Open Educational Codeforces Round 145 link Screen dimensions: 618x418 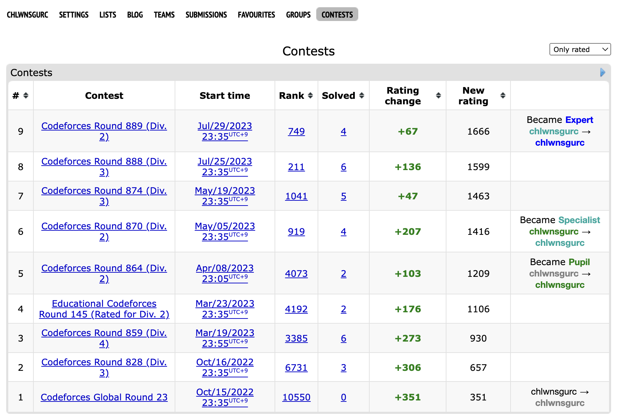click(104, 309)
